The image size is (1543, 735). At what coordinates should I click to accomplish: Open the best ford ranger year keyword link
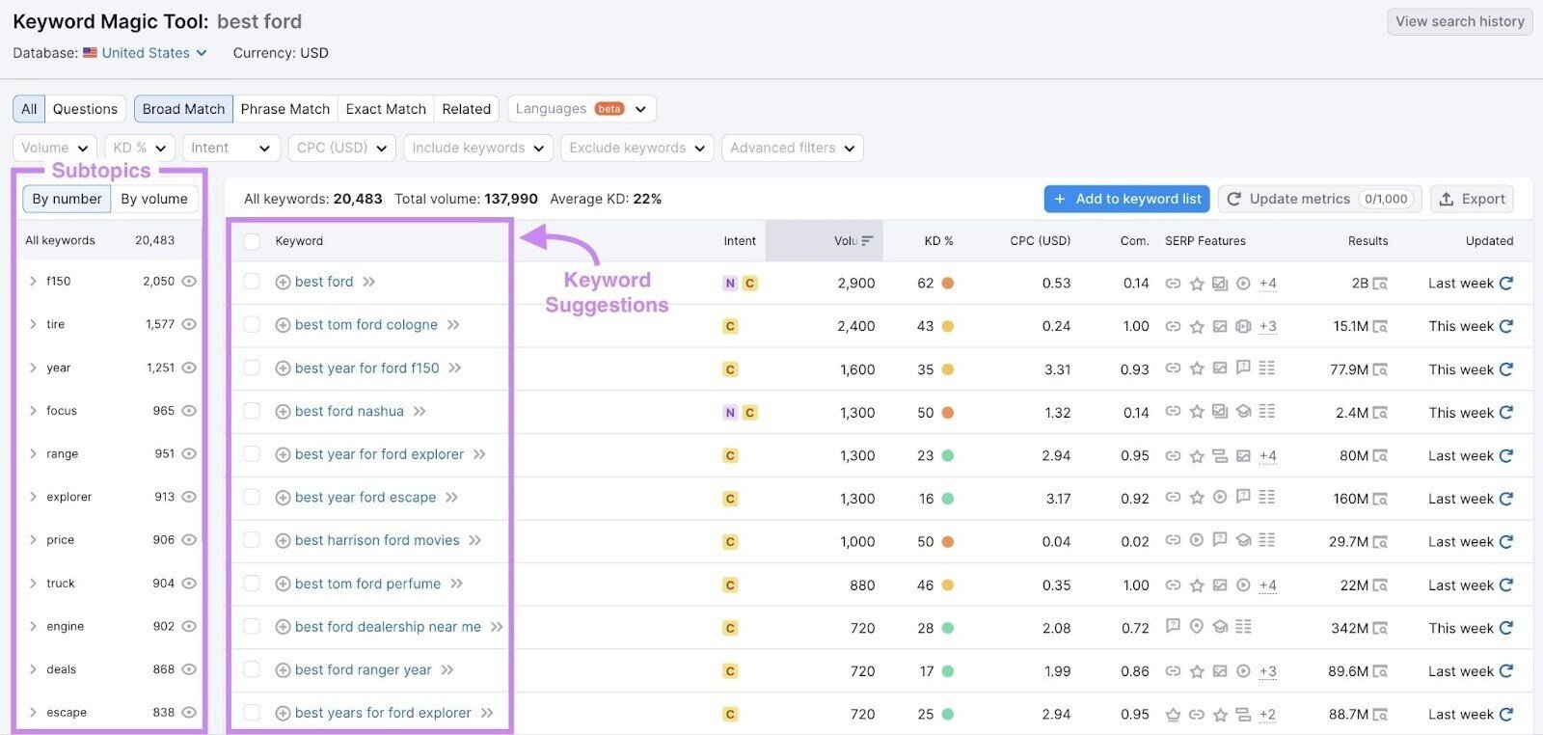coord(364,670)
